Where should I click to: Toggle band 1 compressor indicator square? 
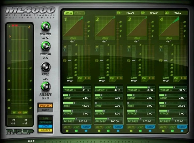point(86,131)
